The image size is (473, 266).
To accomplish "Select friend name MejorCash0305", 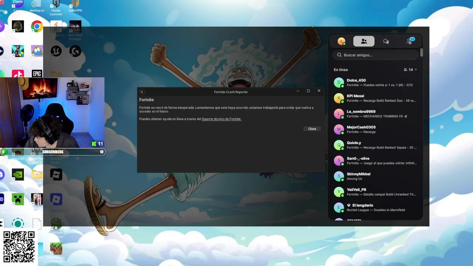I will click(x=361, y=127).
